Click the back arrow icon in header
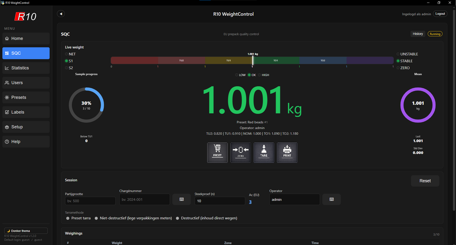The height and width of the screenshot is (245, 456). 61,14
